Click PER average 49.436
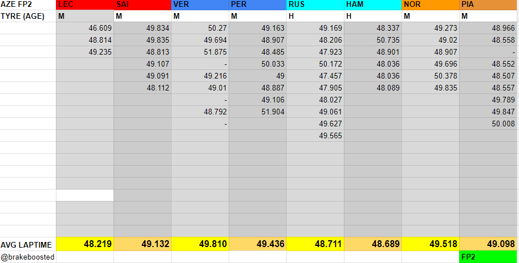 (258, 244)
